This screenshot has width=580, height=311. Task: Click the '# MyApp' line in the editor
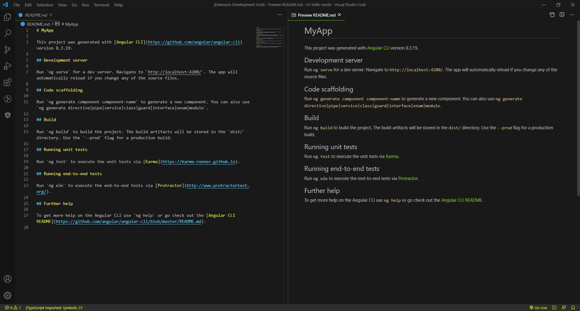[x=45, y=30]
